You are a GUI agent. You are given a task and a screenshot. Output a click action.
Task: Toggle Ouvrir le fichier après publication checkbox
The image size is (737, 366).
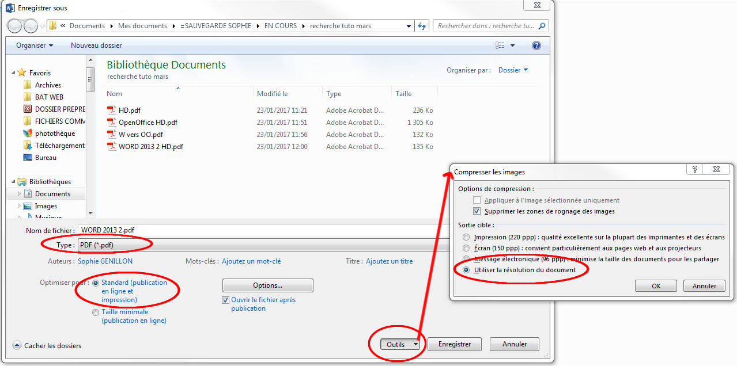(x=226, y=300)
